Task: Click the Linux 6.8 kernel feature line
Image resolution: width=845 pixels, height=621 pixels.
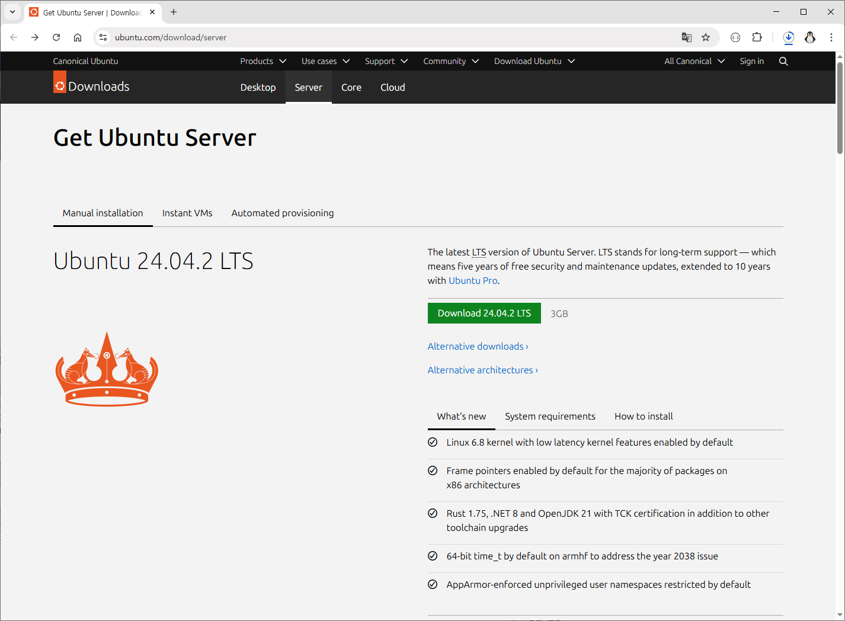Action: click(590, 443)
